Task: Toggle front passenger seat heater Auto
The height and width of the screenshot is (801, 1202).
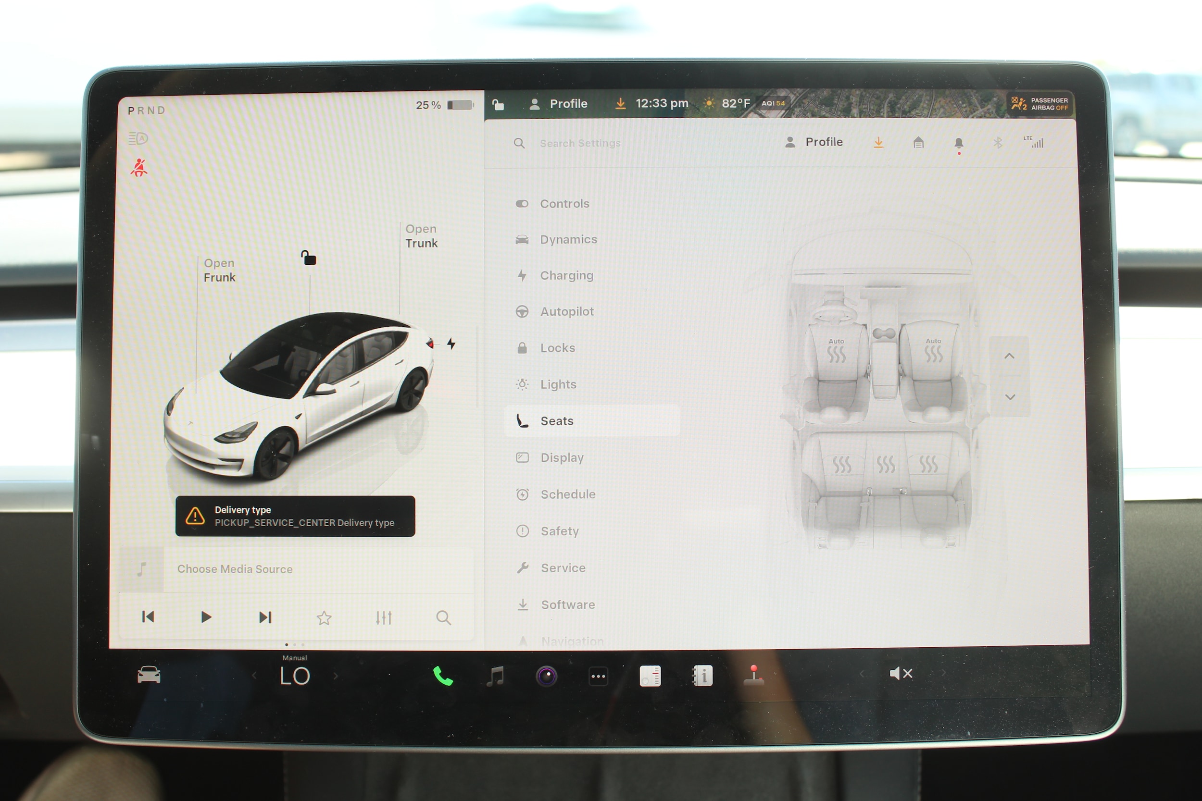Action: (x=933, y=350)
